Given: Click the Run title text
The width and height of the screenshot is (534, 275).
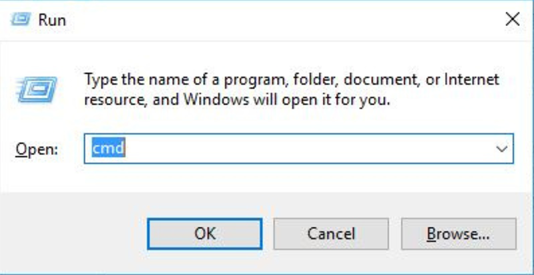Looking at the screenshot, I should [52, 20].
